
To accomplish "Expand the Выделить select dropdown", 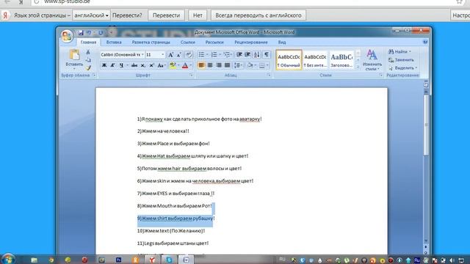I will (x=416, y=68).
